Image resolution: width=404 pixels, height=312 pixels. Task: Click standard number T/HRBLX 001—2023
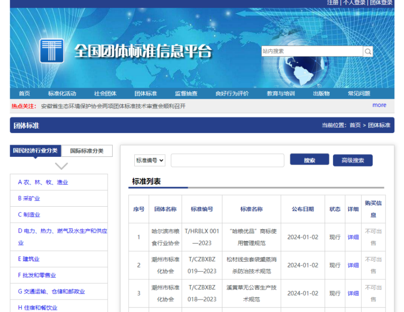pyautogui.click(x=202, y=237)
